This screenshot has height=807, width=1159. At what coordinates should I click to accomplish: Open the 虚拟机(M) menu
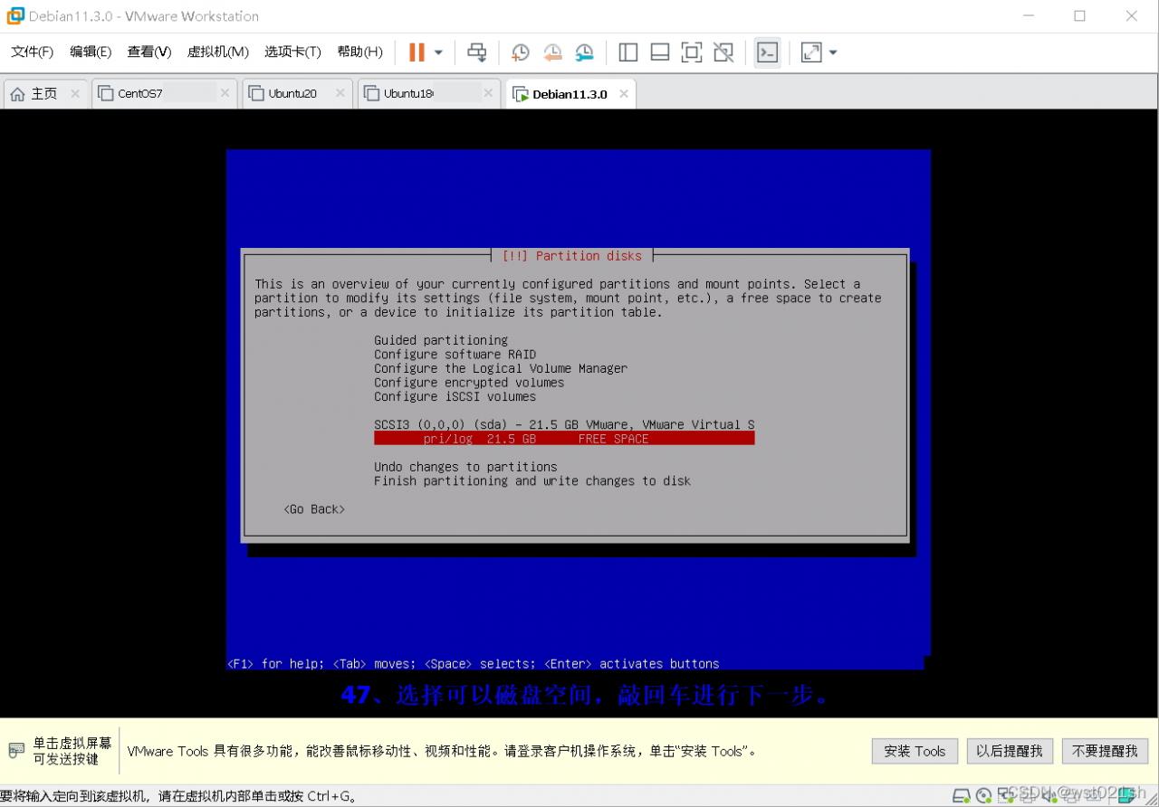[218, 52]
